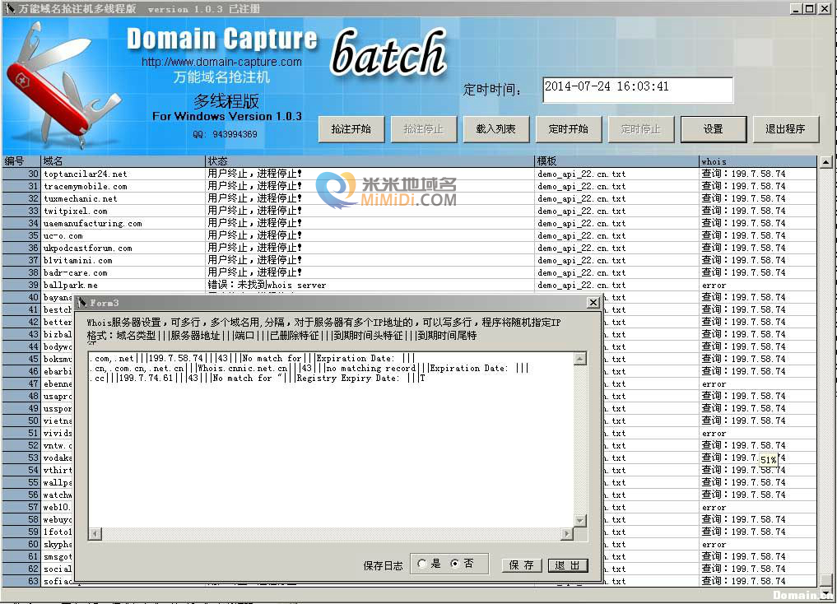Click the 抢注开始 button
The image size is (837, 604).
pyautogui.click(x=351, y=129)
